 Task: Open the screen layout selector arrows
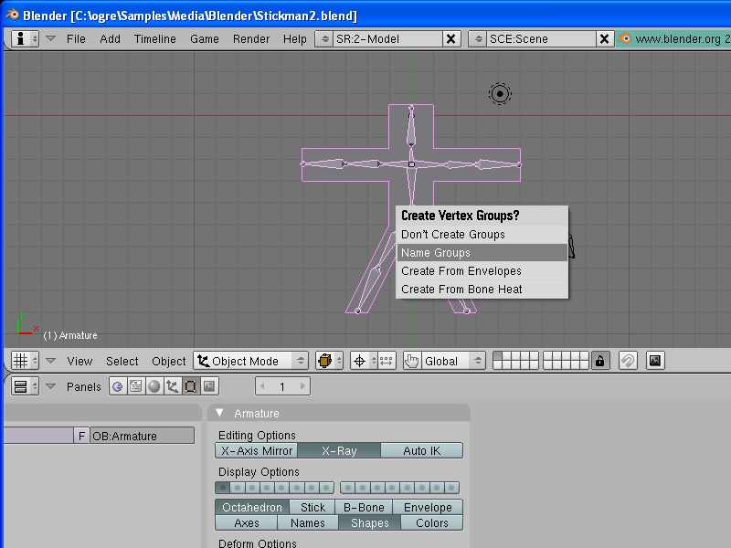tap(324, 38)
